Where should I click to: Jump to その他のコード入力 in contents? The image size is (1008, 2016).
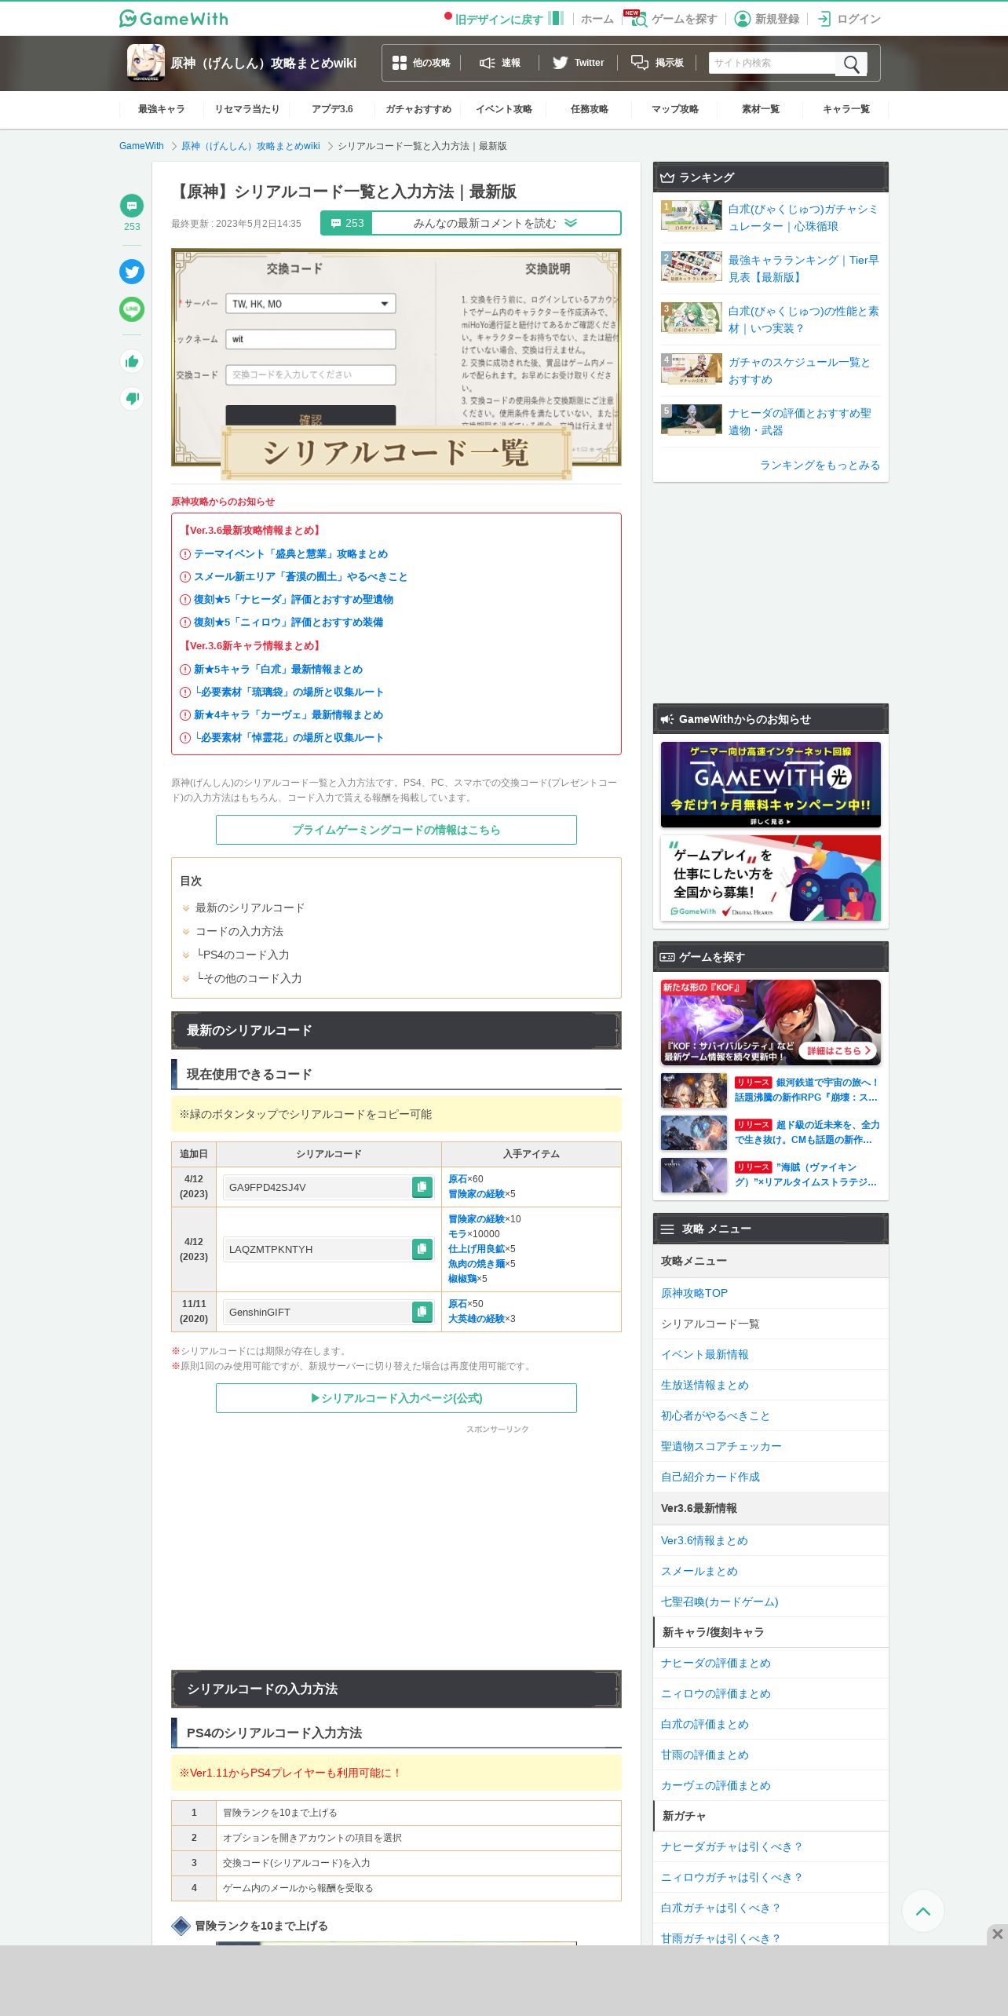(250, 978)
